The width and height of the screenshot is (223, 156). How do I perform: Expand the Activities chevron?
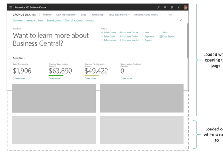point(25,58)
